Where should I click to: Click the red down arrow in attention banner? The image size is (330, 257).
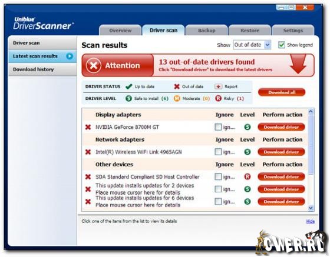(x=298, y=64)
